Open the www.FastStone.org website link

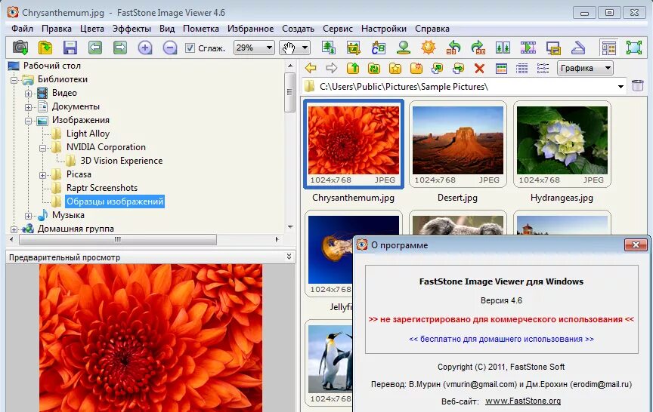click(x=523, y=401)
